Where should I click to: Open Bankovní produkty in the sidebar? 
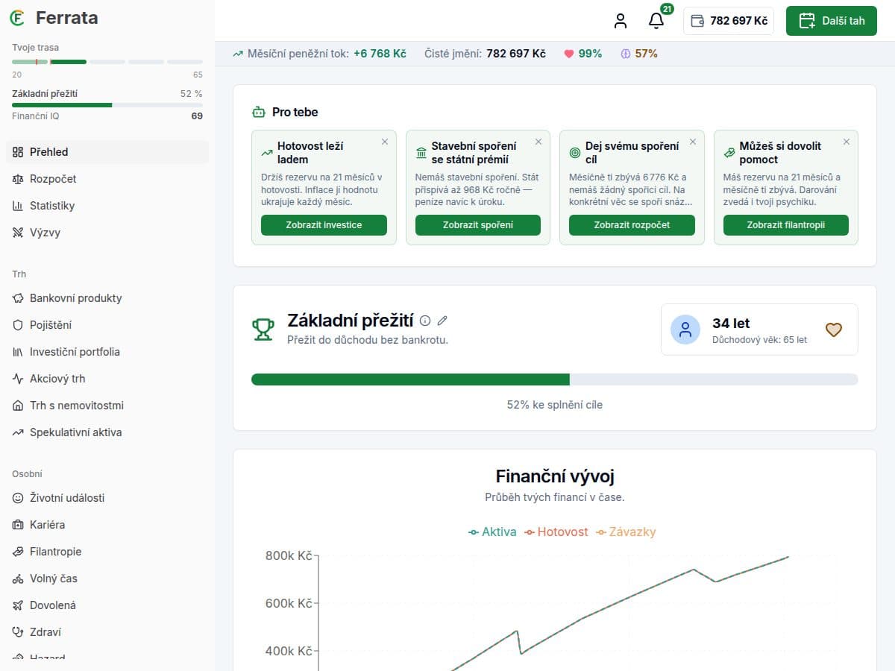pos(107,298)
